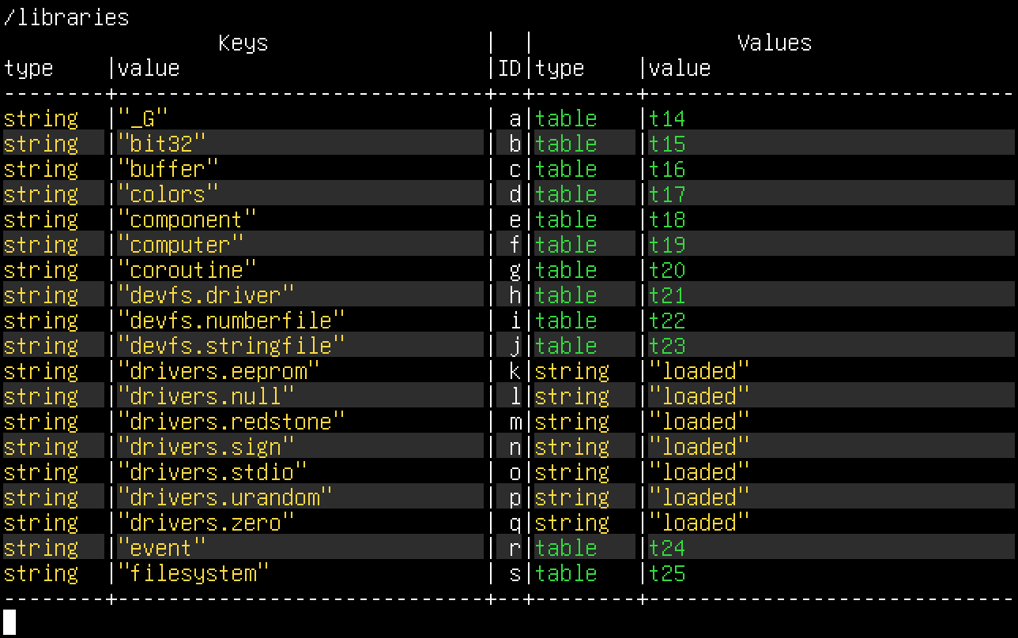The image size is (1018, 638).
Task: Select the "event" key entry
Action: 162,548
